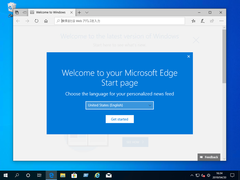
Task: Click the network status tray icon
Action: pyautogui.click(x=197, y=175)
